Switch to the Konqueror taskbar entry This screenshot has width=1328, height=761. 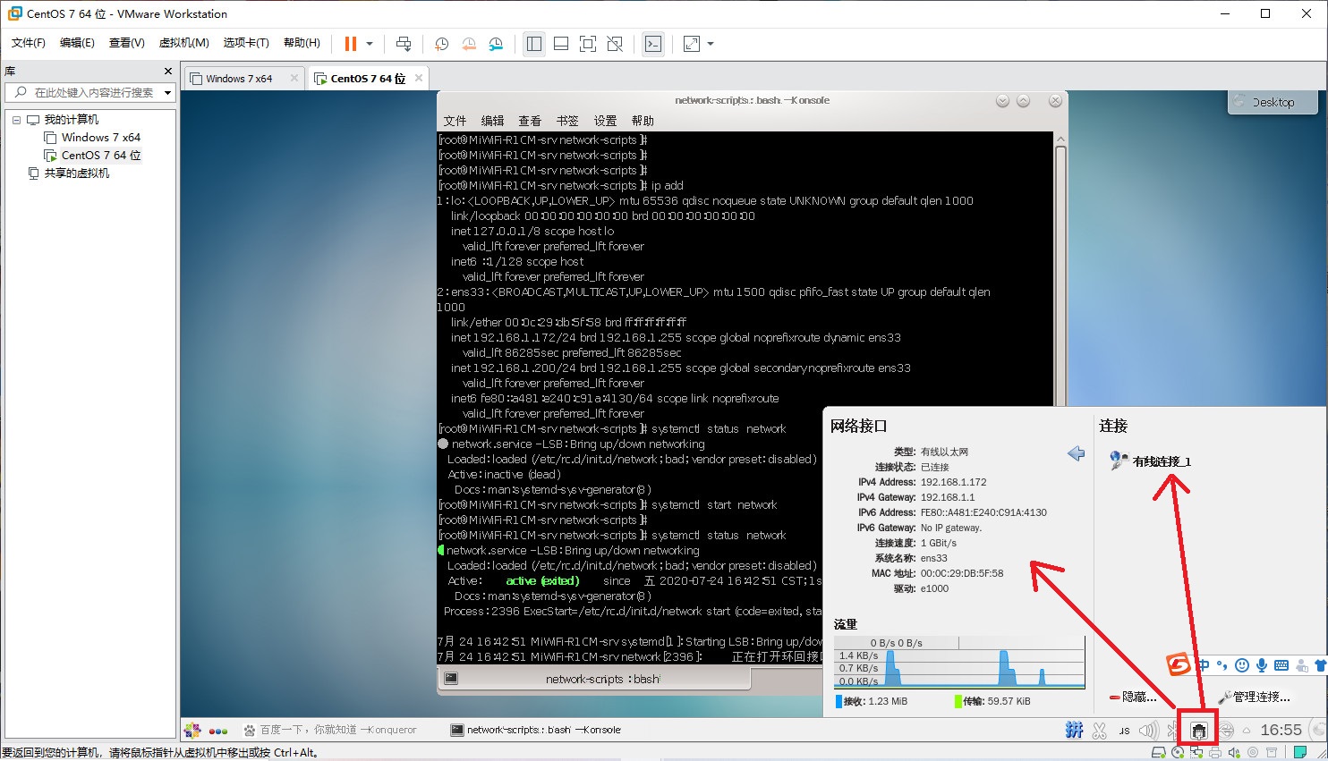(x=330, y=730)
